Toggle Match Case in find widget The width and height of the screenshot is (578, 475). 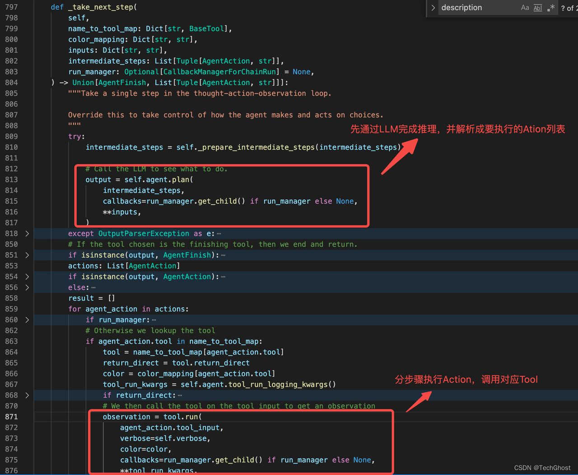[525, 8]
